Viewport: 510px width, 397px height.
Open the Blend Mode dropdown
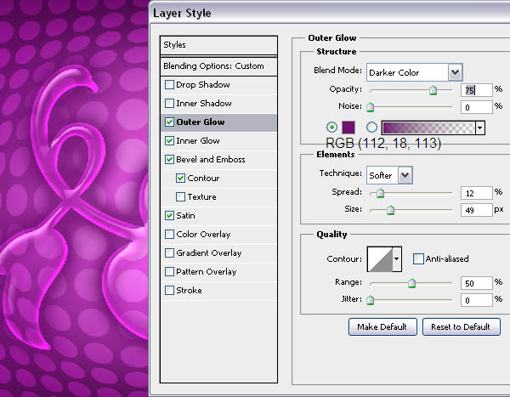coord(414,71)
